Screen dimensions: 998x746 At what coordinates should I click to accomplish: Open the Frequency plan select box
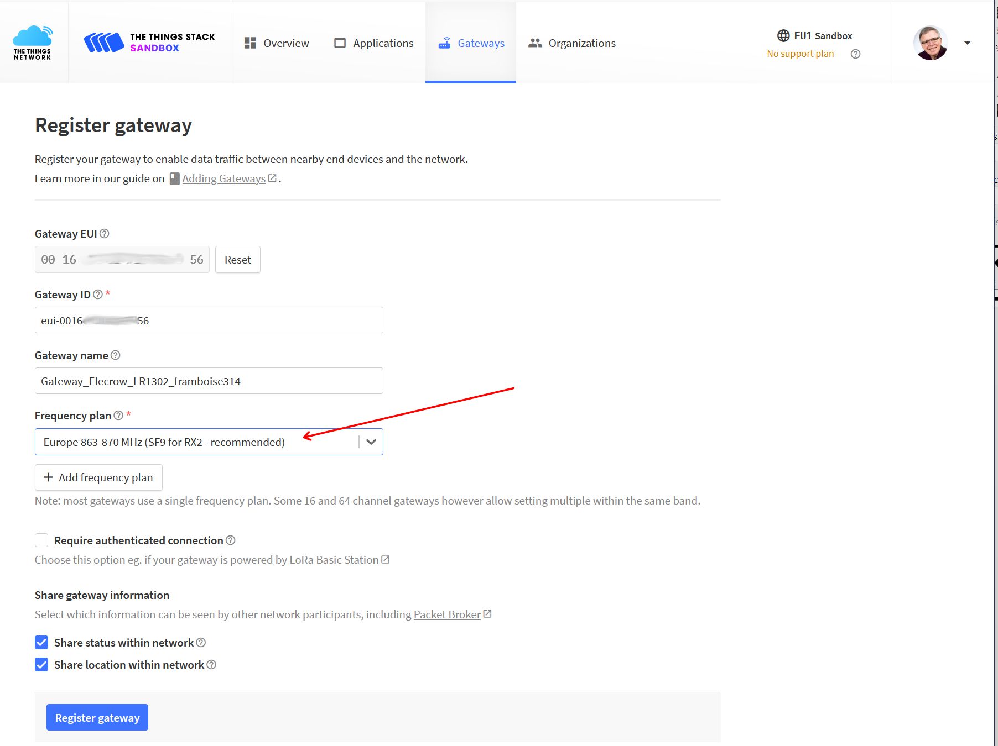pos(209,442)
